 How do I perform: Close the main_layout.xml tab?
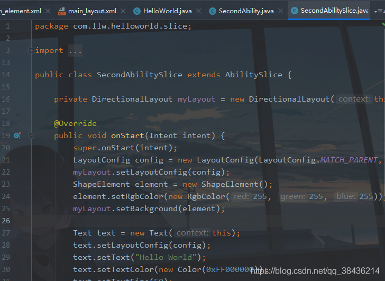pyautogui.click(x=123, y=11)
